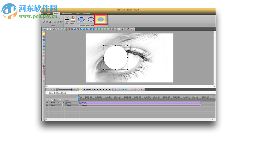257x144 pixels.
Task: Click the gray redo arrow
Action: [63, 29]
